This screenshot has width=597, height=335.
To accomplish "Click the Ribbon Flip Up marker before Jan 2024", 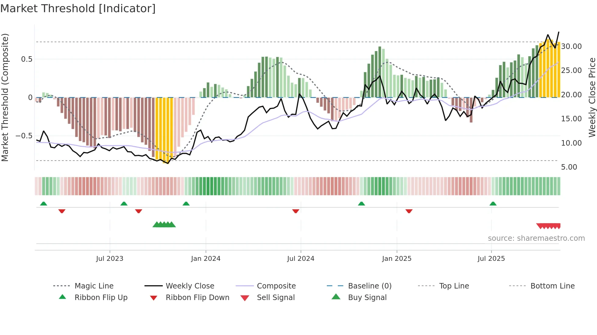I will click(x=186, y=204).
